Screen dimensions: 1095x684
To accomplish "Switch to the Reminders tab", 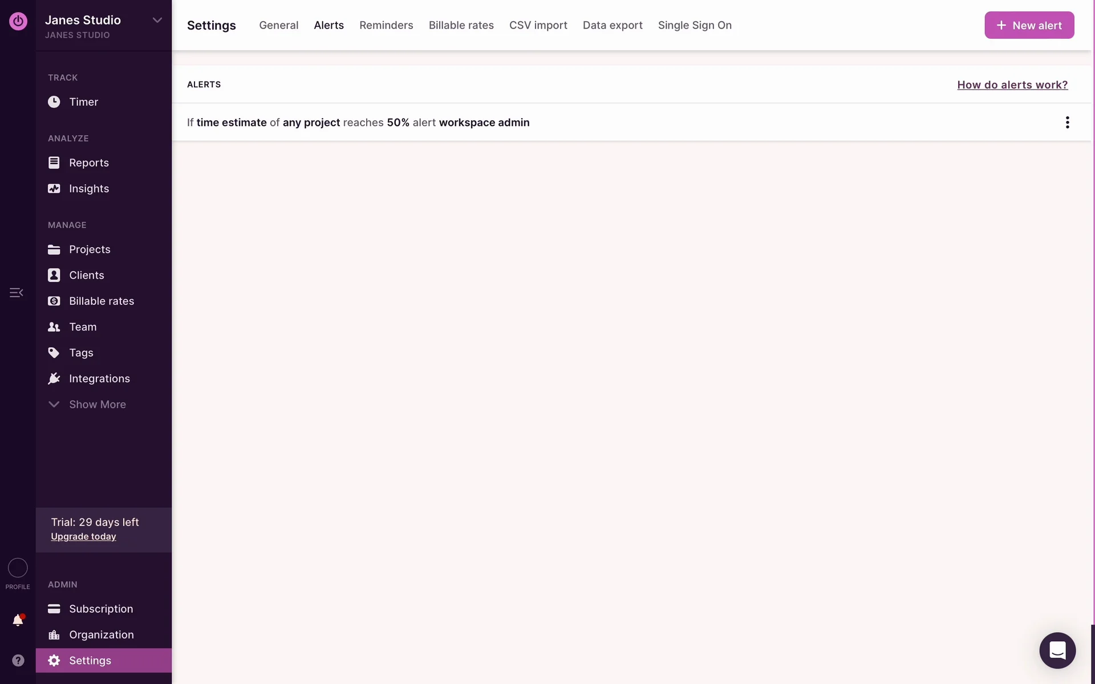I will tap(386, 25).
